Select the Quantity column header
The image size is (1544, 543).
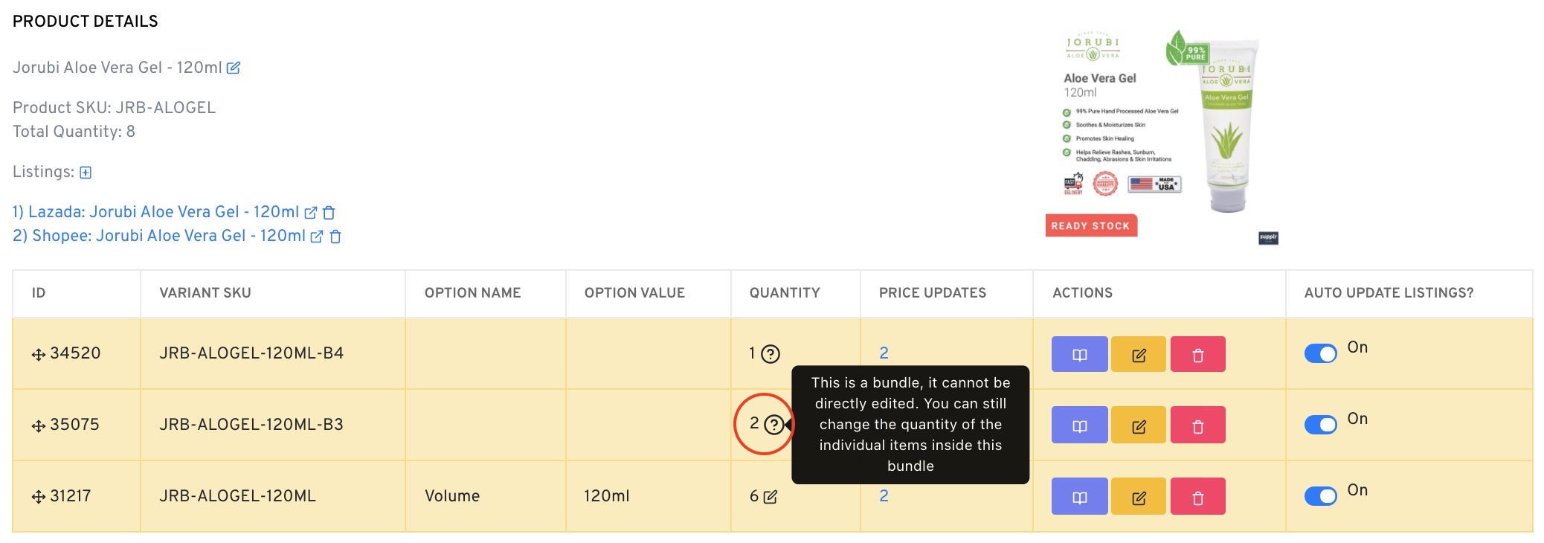pos(785,293)
